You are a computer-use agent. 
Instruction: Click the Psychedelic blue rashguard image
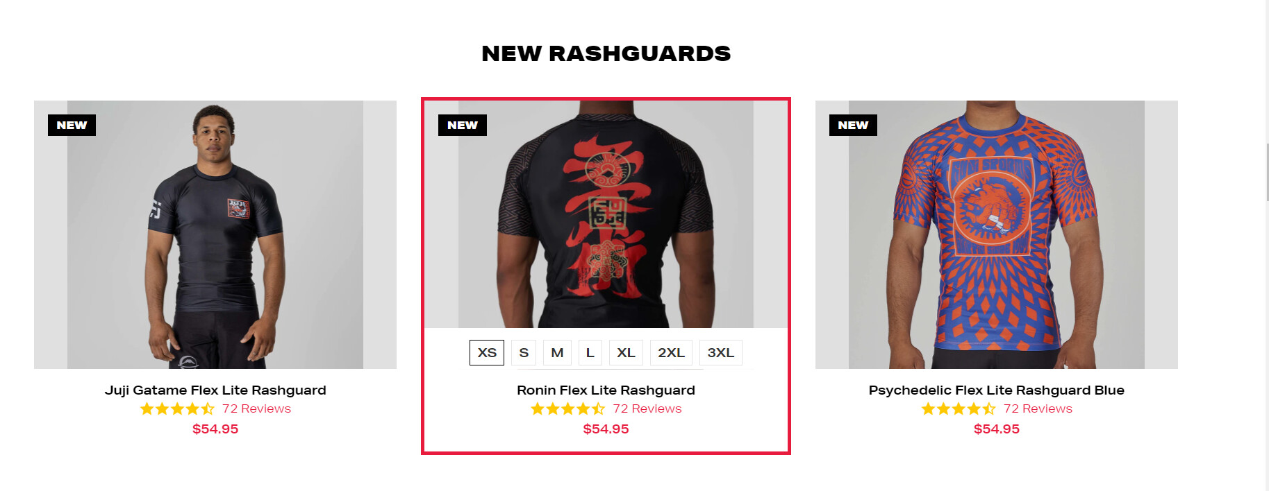click(996, 234)
